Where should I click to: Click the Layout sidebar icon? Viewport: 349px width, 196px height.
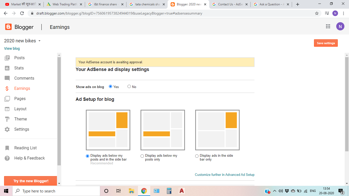click(x=7, y=109)
